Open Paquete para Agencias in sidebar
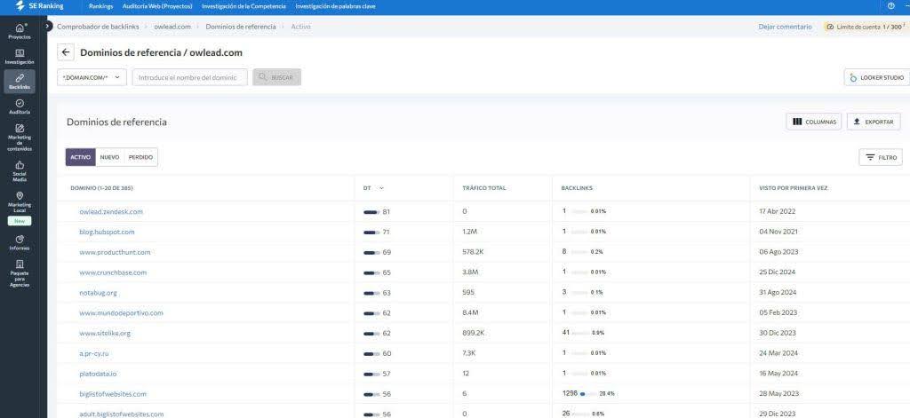This screenshot has width=910, height=418. click(x=20, y=273)
